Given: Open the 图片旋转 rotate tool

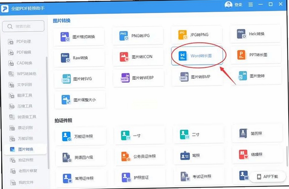Looking at the screenshot, I should tap(256, 76).
